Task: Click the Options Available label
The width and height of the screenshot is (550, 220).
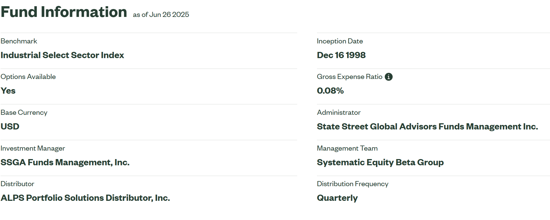Action: 28,77
